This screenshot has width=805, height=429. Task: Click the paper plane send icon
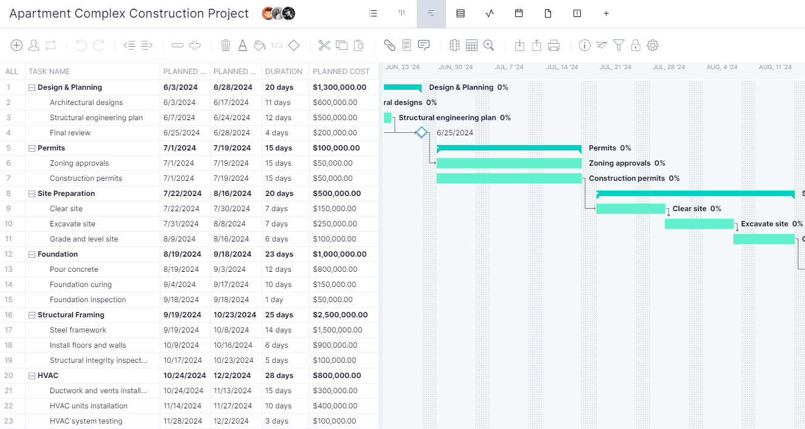pos(601,45)
